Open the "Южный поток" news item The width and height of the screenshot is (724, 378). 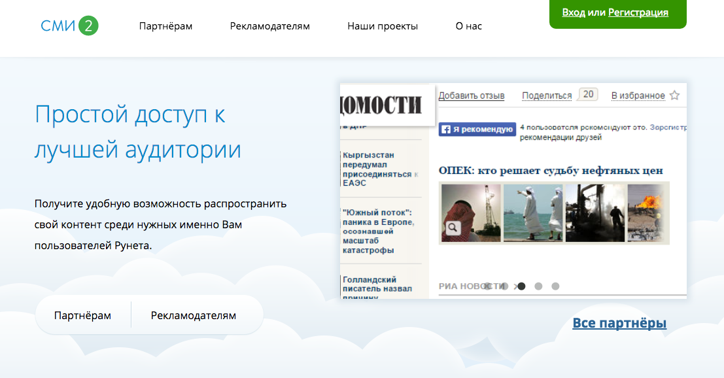(379, 232)
